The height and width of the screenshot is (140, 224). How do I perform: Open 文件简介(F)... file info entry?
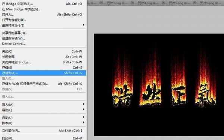coord(43,131)
